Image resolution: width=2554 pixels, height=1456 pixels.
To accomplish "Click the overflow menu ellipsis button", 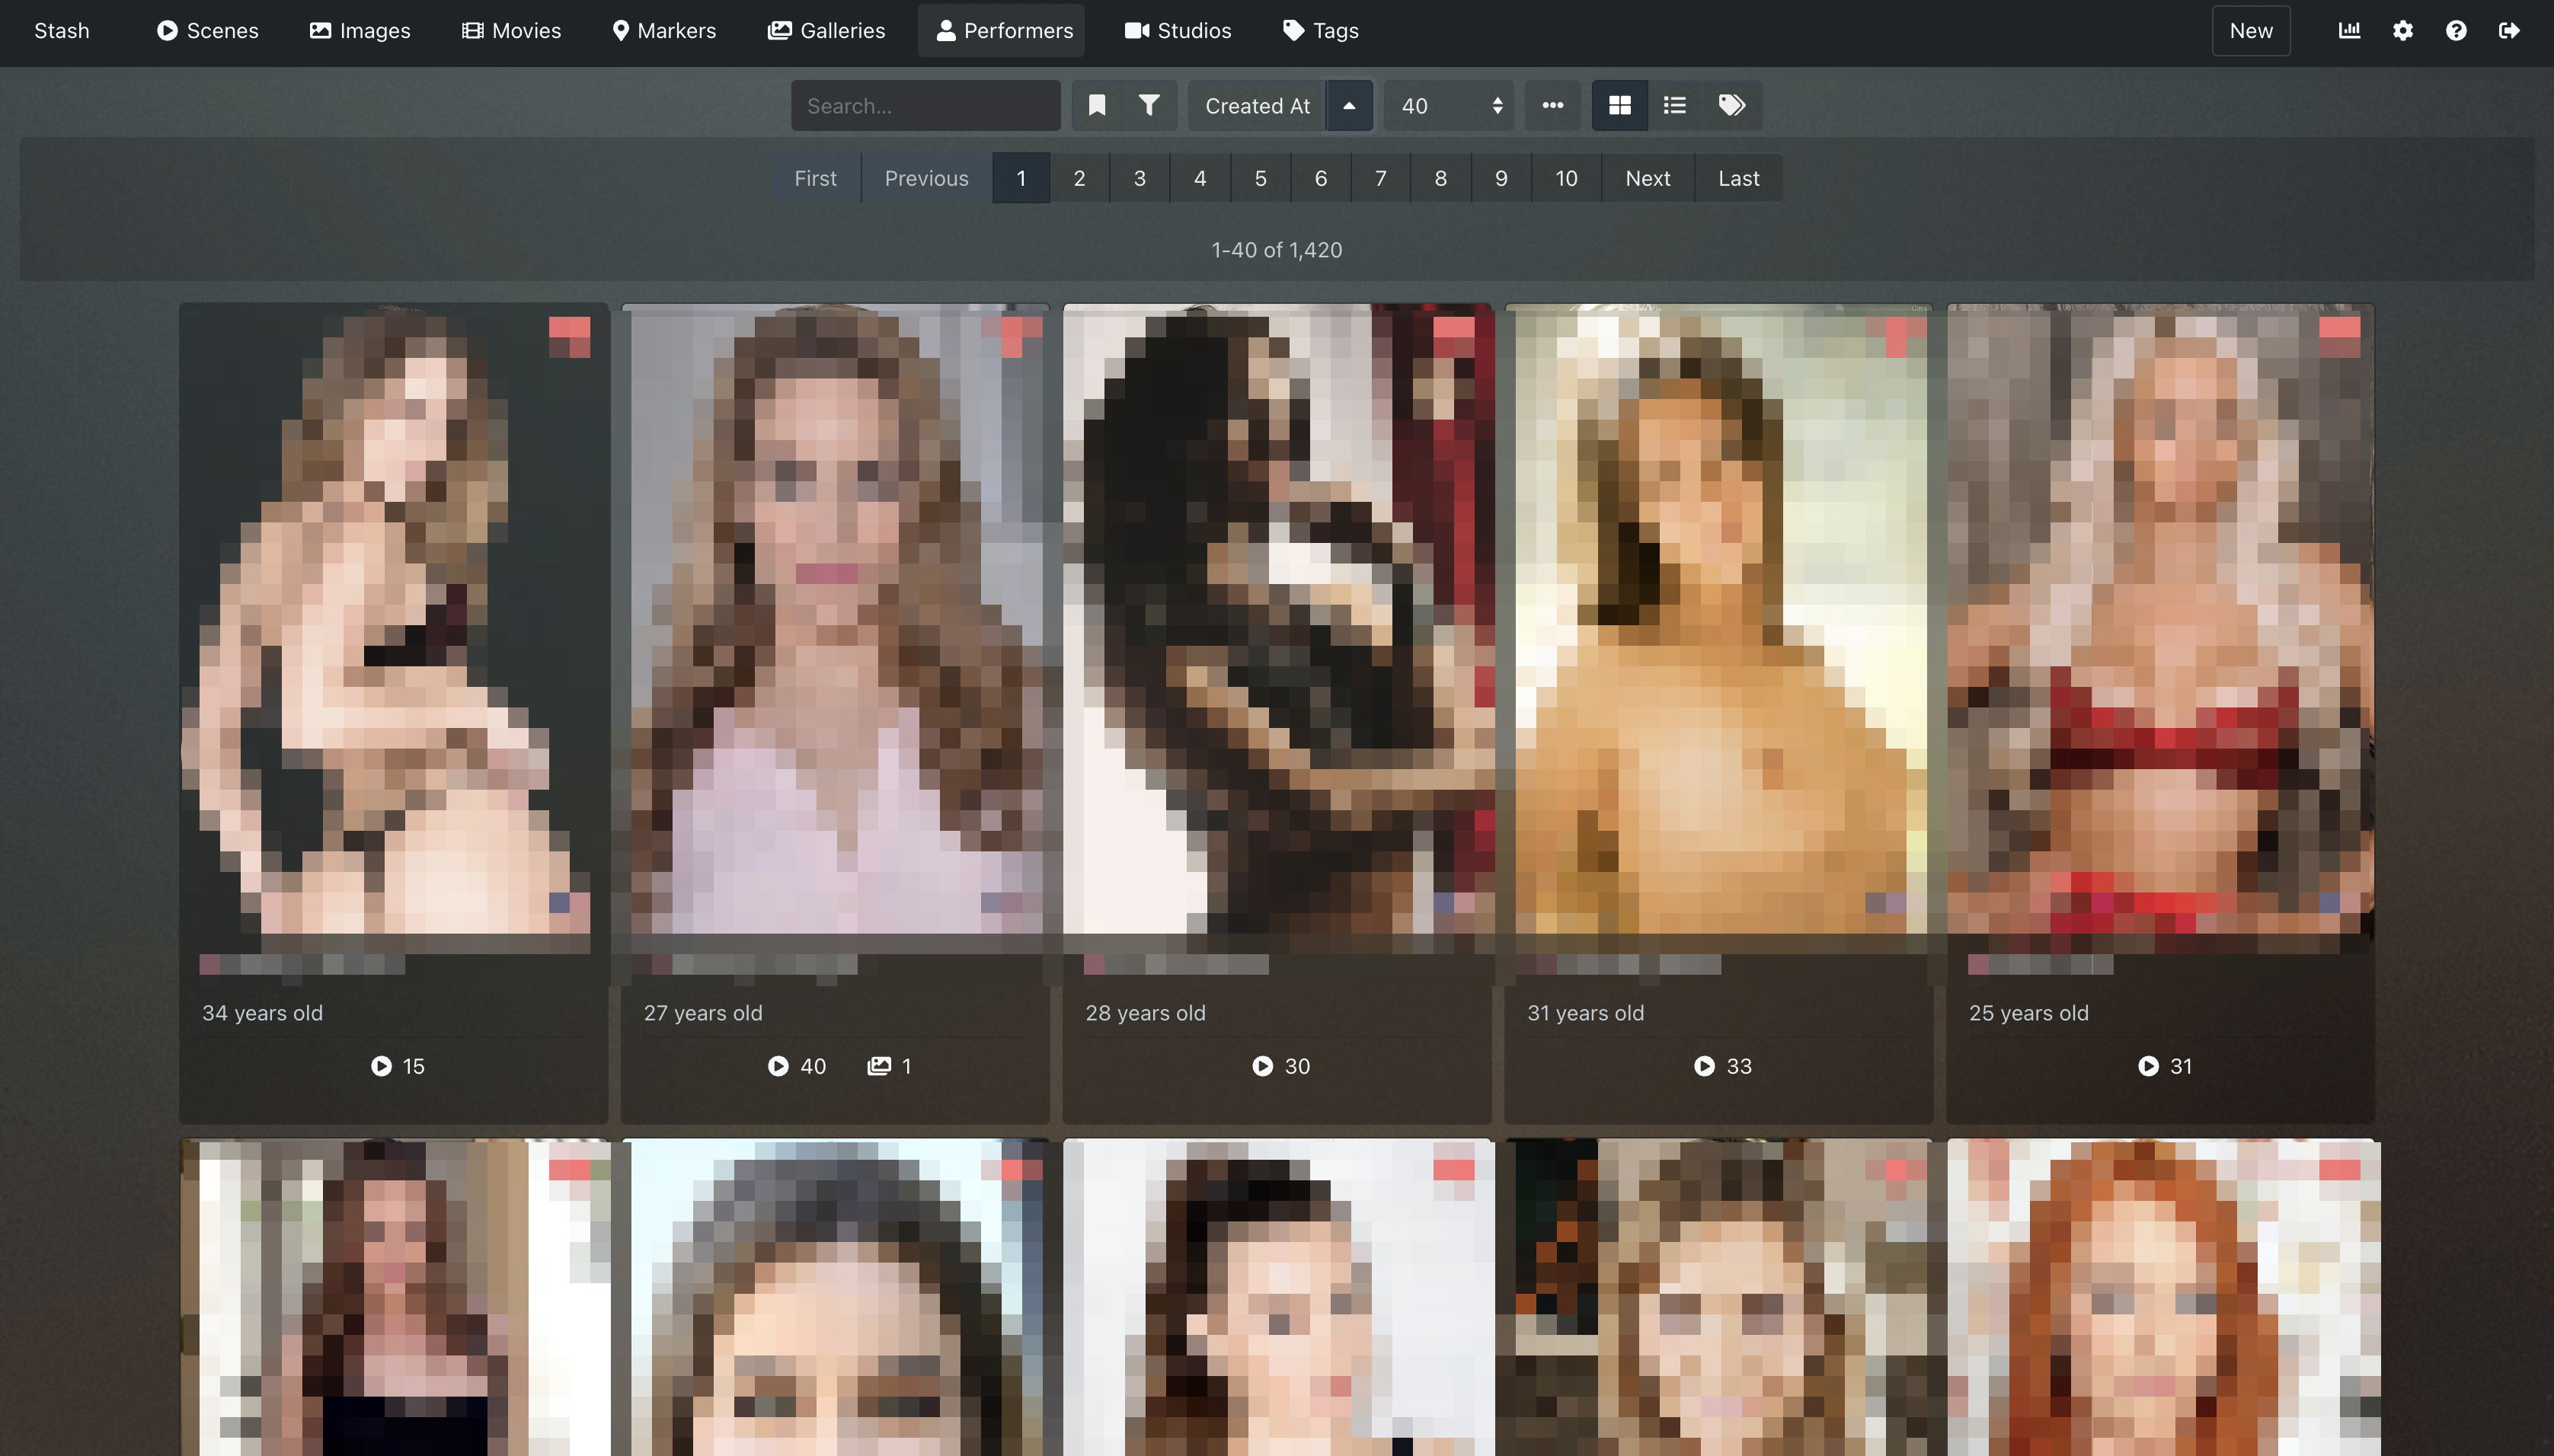I will click(x=1552, y=105).
